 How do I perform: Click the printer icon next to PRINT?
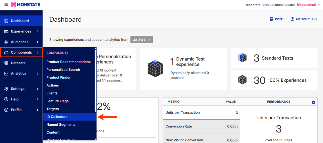[x=272, y=19]
